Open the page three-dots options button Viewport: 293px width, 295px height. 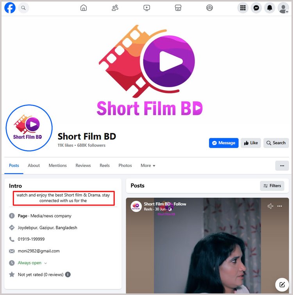click(x=282, y=166)
